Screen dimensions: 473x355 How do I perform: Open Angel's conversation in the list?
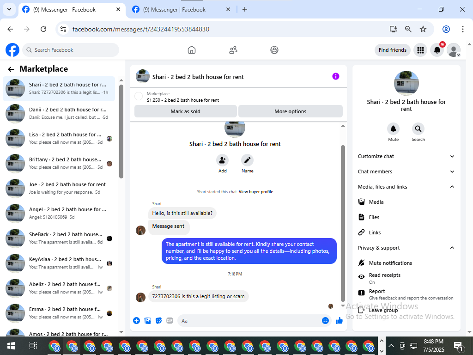click(x=59, y=214)
